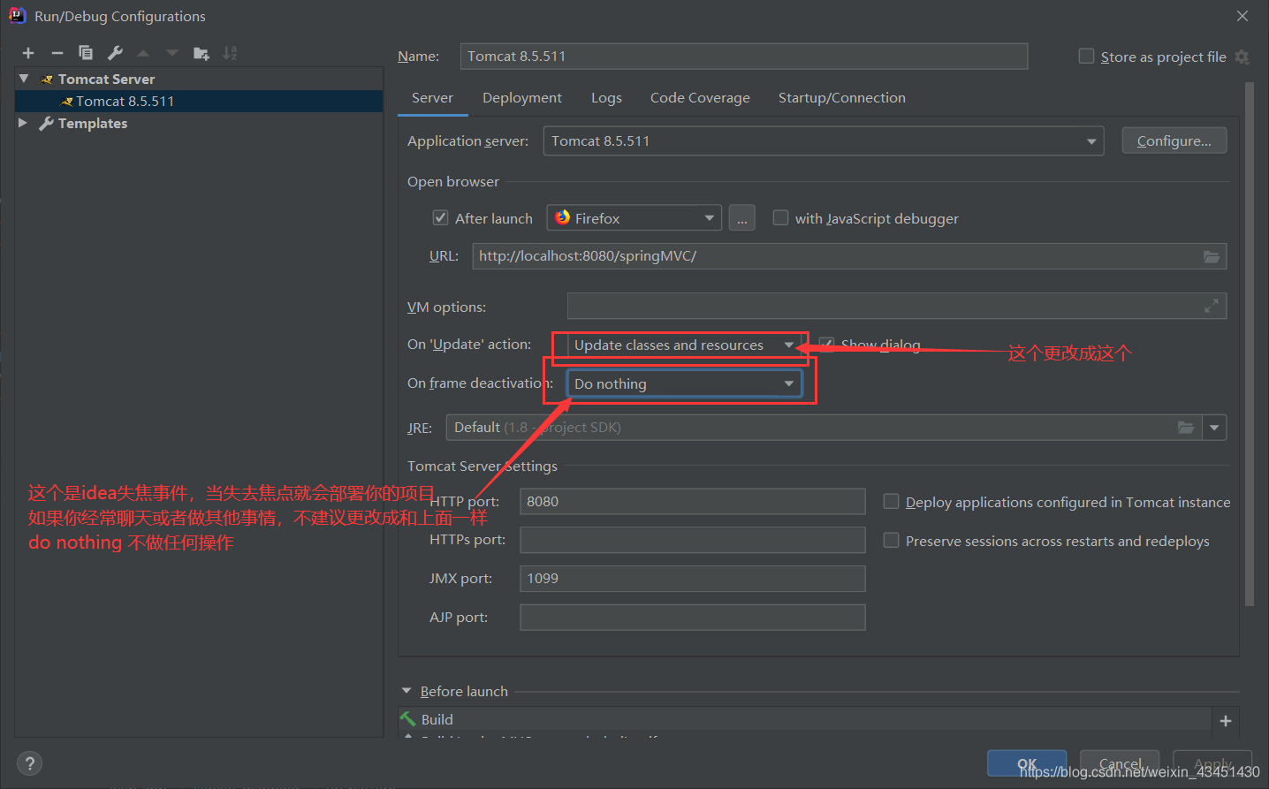Move configuration up arrow icon
Screen dimensions: 1269x789
click(x=143, y=54)
